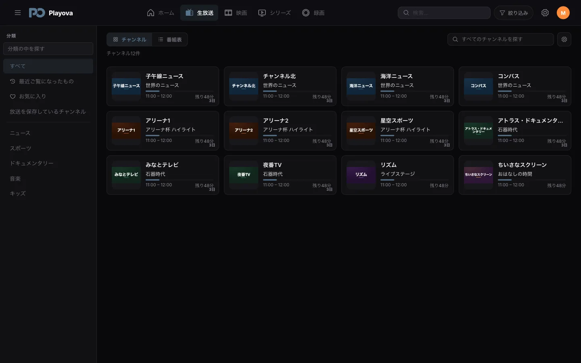
Task: Click the Playova logo
Action: point(51,13)
